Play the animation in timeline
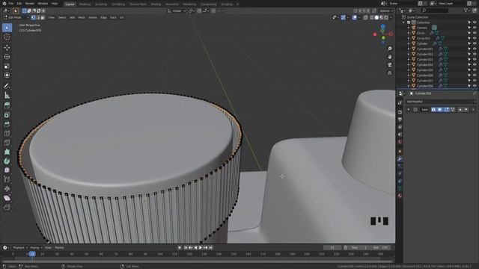 coord(201,247)
